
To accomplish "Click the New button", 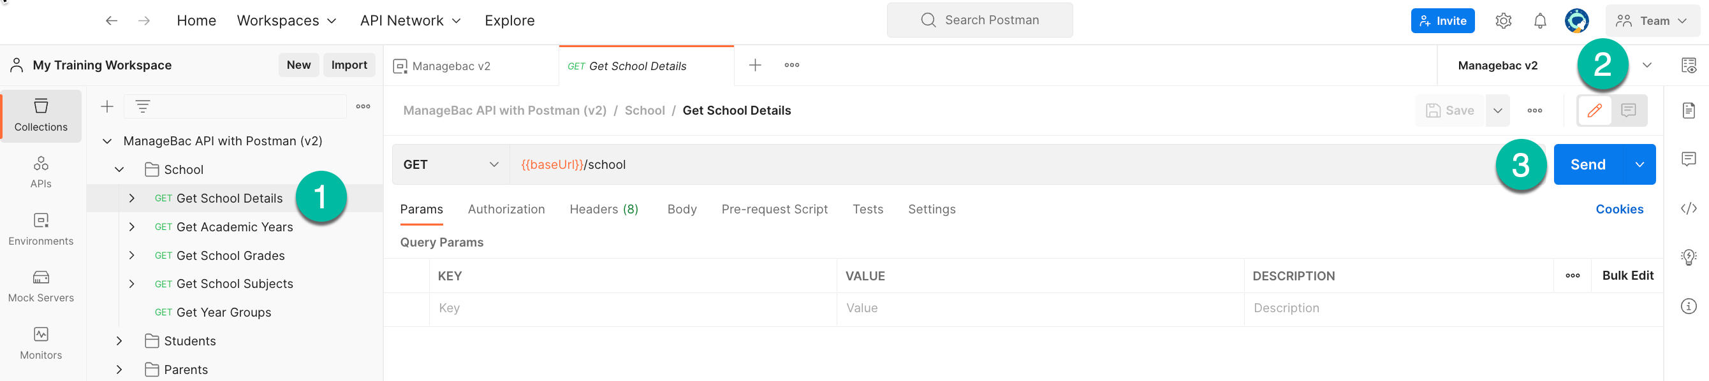I will point(298,65).
